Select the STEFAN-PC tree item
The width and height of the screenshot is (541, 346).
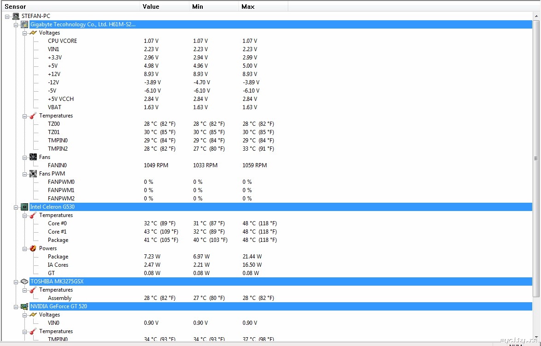pos(36,16)
